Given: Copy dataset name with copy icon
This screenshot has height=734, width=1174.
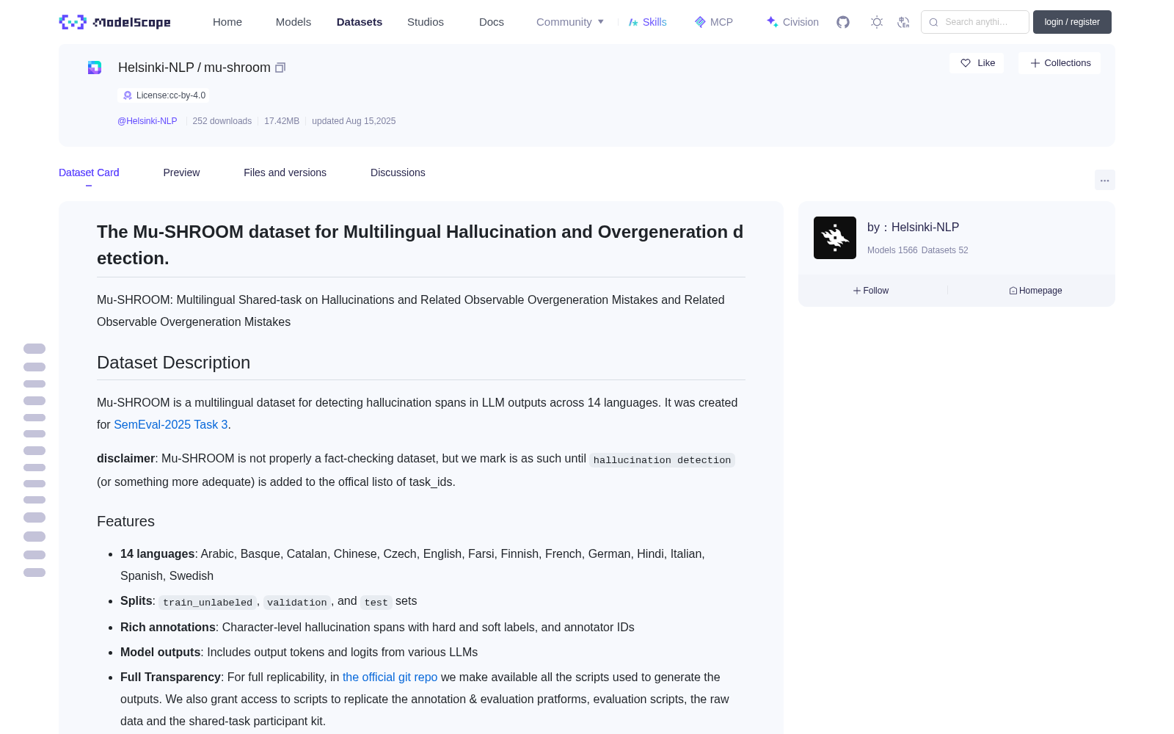Looking at the screenshot, I should (x=280, y=68).
